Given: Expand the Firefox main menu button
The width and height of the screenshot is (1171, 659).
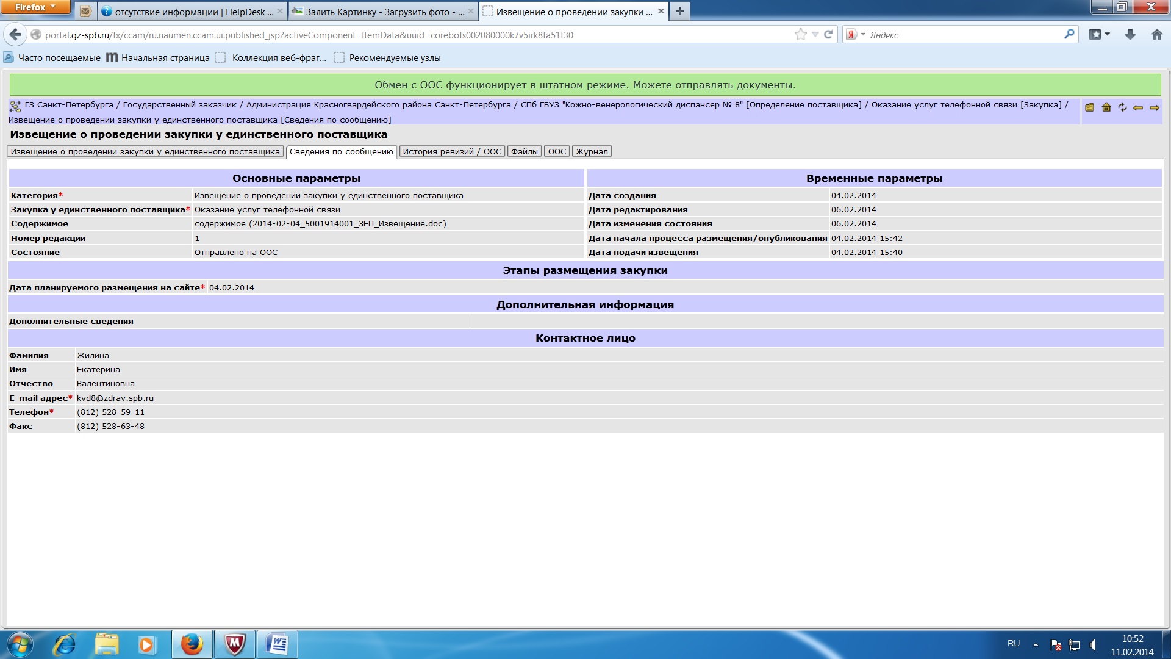Looking at the screenshot, I should tap(35, 7).
